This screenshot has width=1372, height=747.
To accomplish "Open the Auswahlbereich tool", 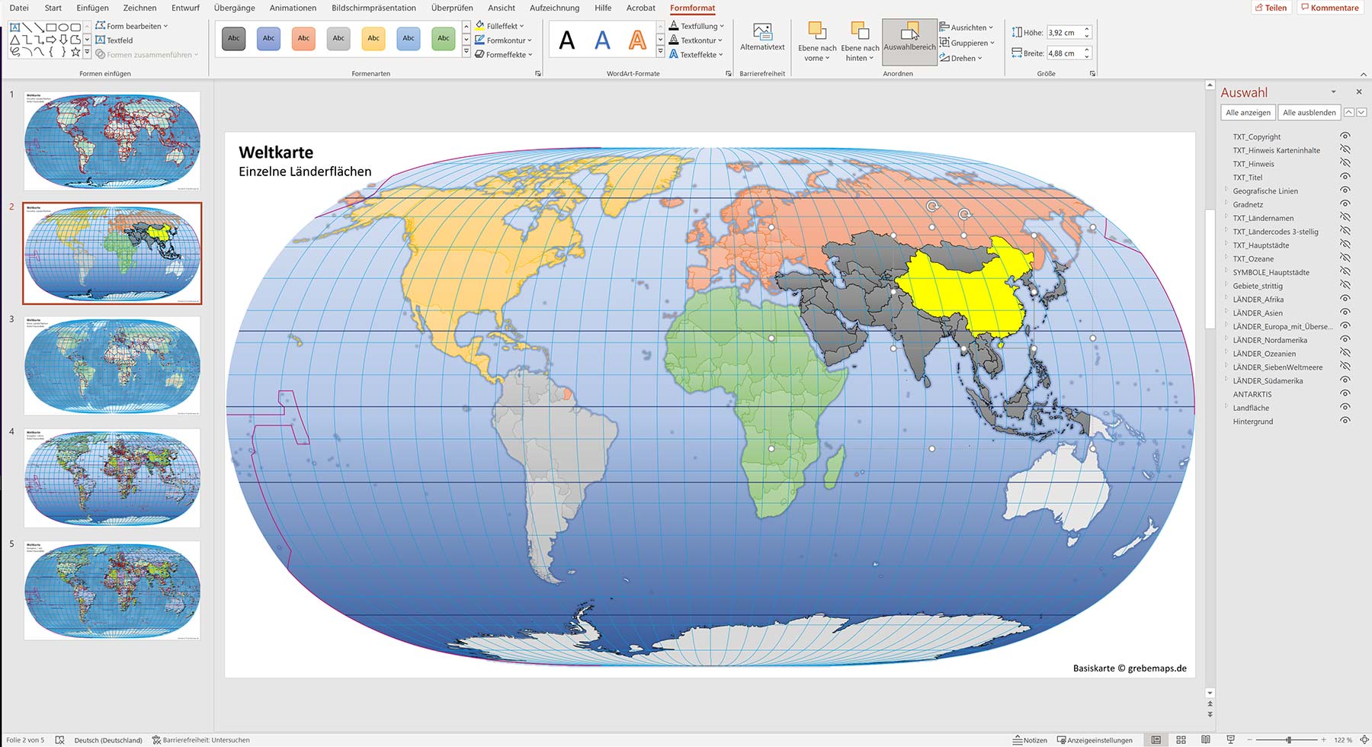I will pyautogui.click(x=911, y=37).
